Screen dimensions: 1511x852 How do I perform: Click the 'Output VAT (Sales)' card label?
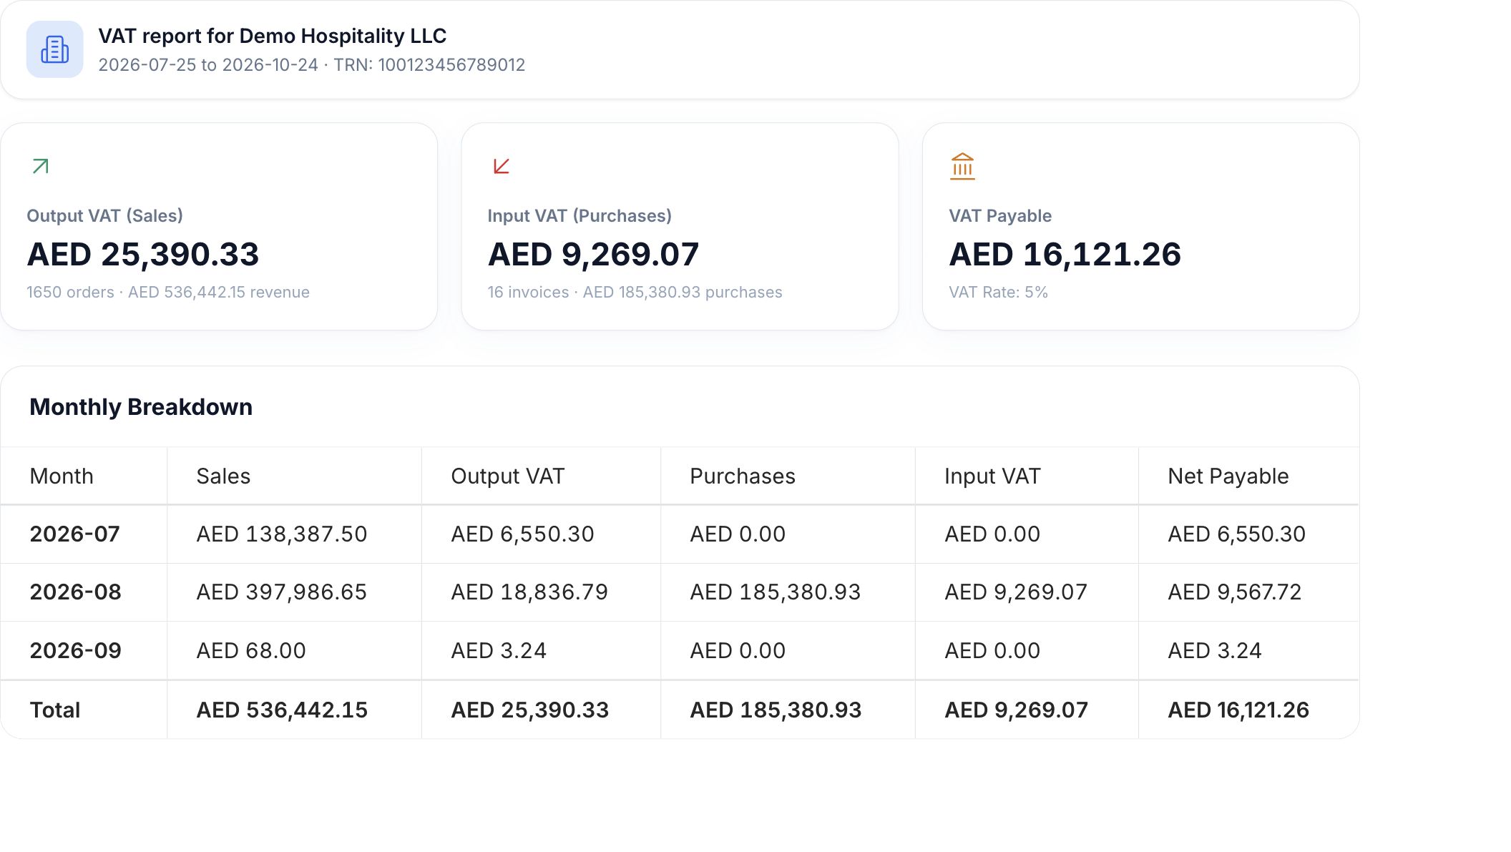[x=104, y=216]
